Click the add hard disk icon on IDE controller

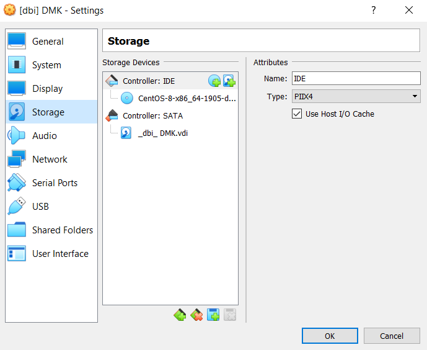(229, 81)
